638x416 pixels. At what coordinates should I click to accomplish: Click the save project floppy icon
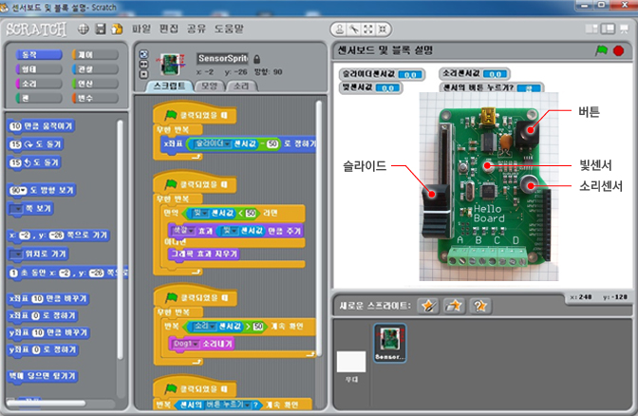[100, 28]
